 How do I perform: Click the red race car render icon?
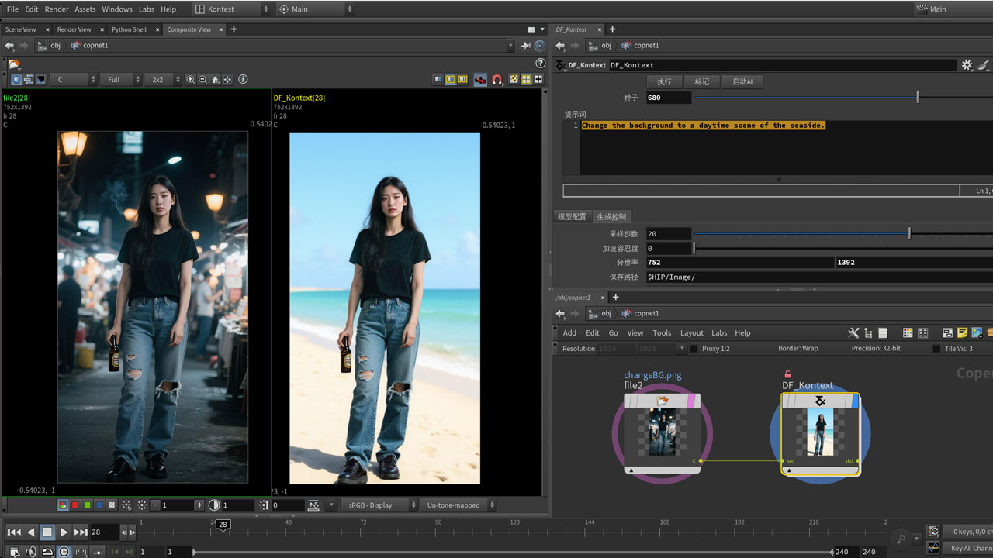tap(480, 79)
